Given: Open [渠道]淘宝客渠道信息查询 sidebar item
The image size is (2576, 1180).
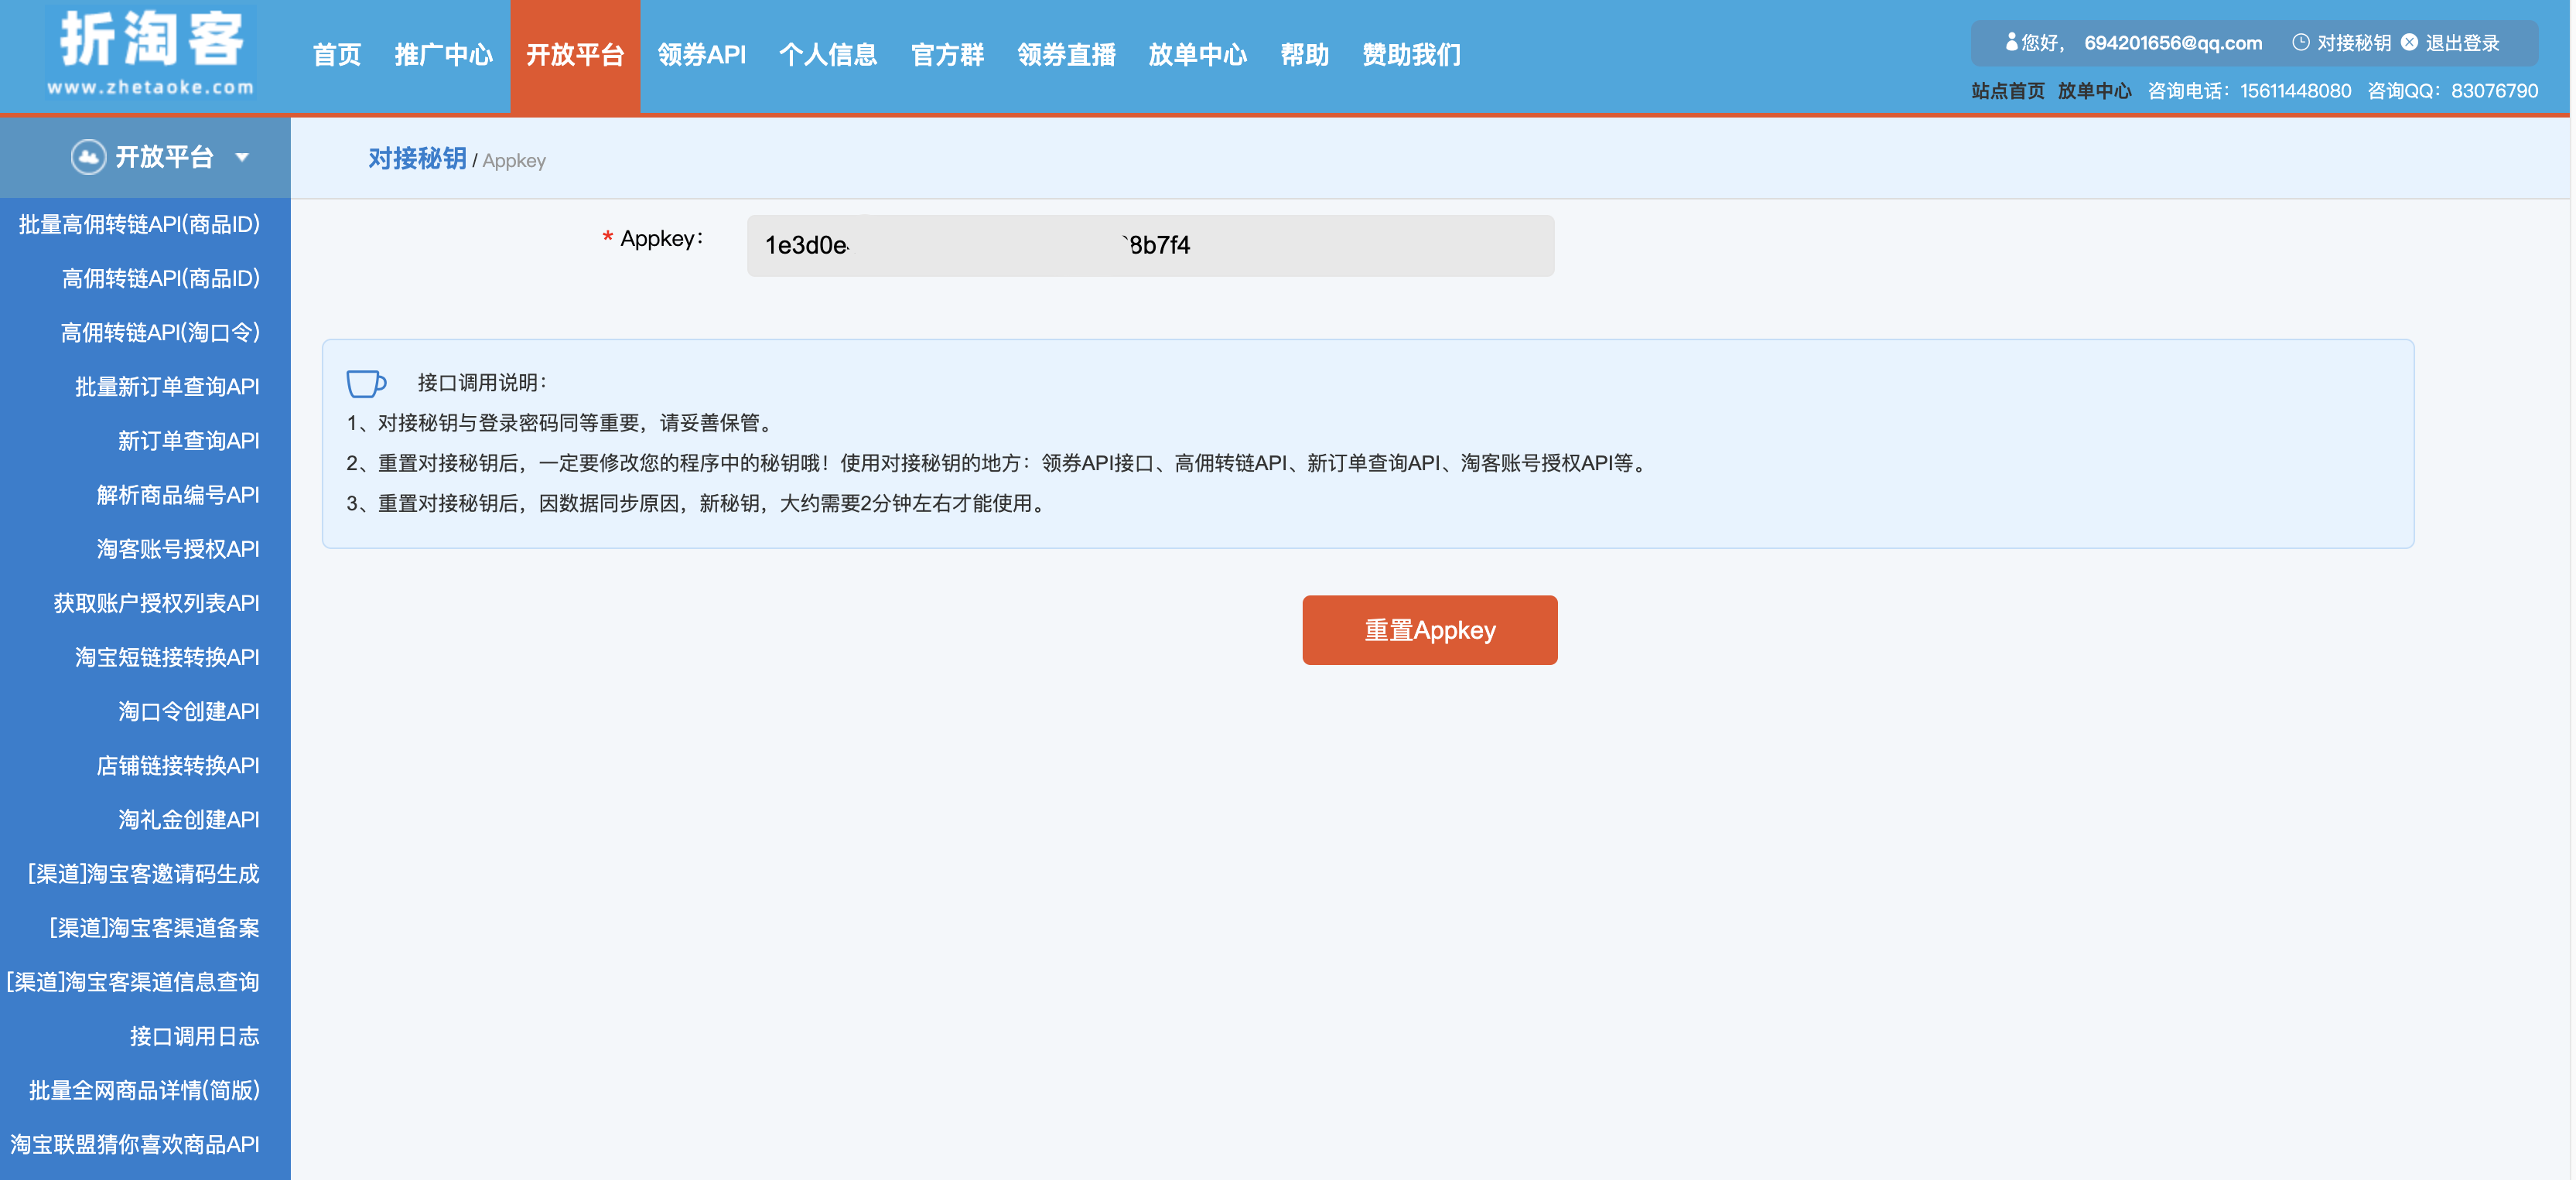Looking at the screenshot, I should [x=133, y=982].
